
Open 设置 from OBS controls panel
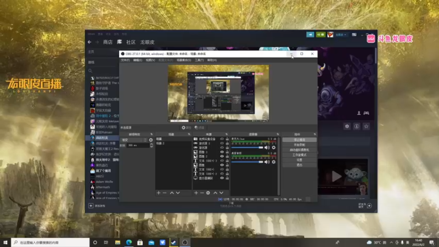299,160
